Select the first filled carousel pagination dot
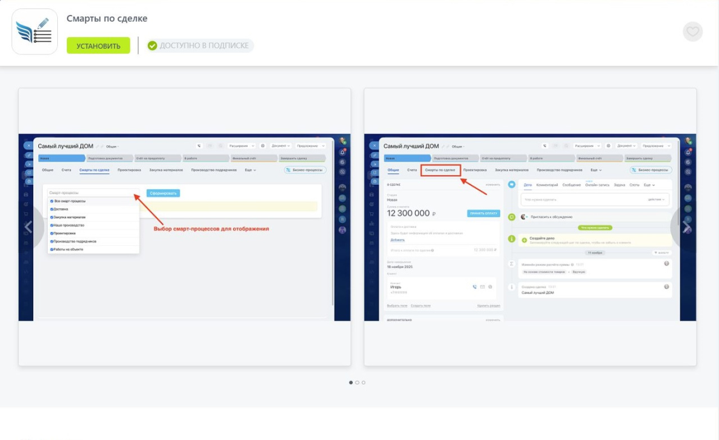This screenshot has width=719, height=440. (351, 383)
